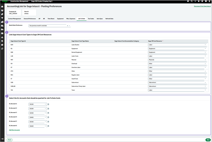The width and height of the screenshot is (212, 142).
Task: Open the help question mark icon
Action: 206,1
